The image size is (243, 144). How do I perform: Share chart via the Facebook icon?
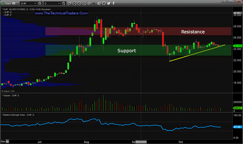pos(114,3)
